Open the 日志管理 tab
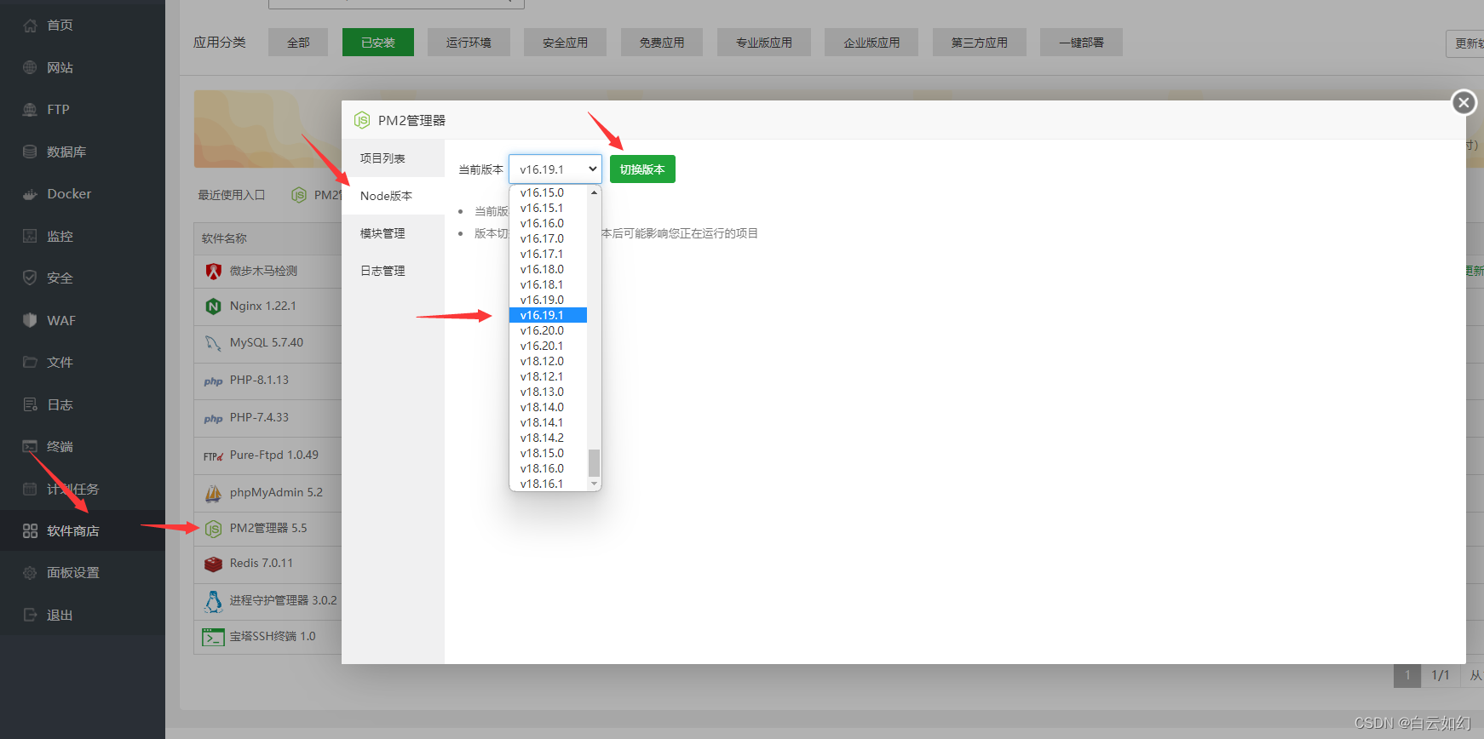The height and width of the screenshot is (739, 1484). pos(393,271)
